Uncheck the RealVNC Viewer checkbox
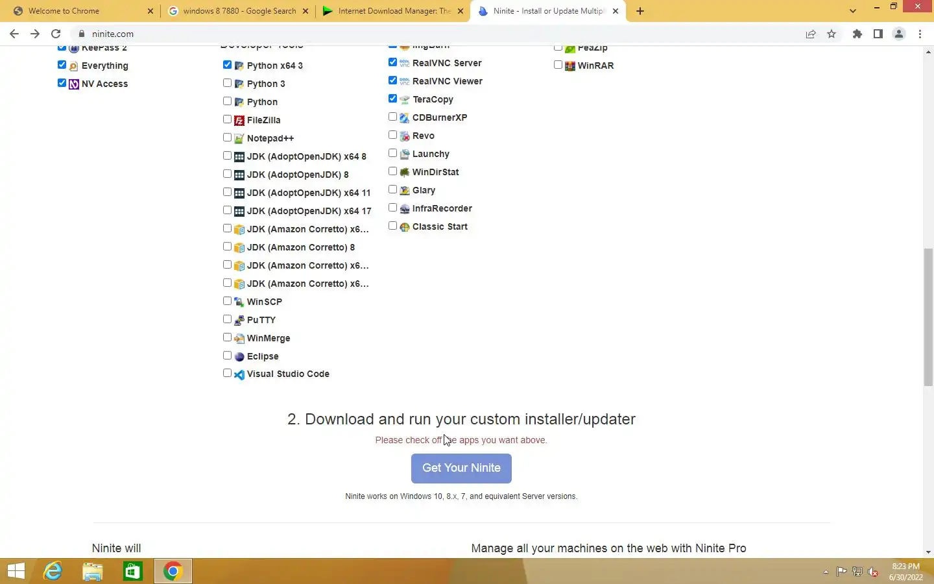Image resolution: width=934 pixels, height=584 pixels. coord(392,80)
